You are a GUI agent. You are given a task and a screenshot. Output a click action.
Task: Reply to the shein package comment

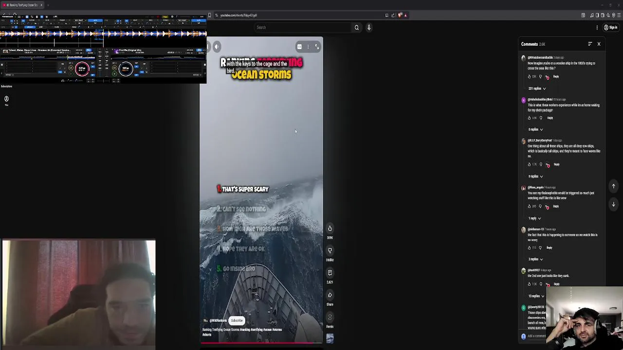[550, 118]
